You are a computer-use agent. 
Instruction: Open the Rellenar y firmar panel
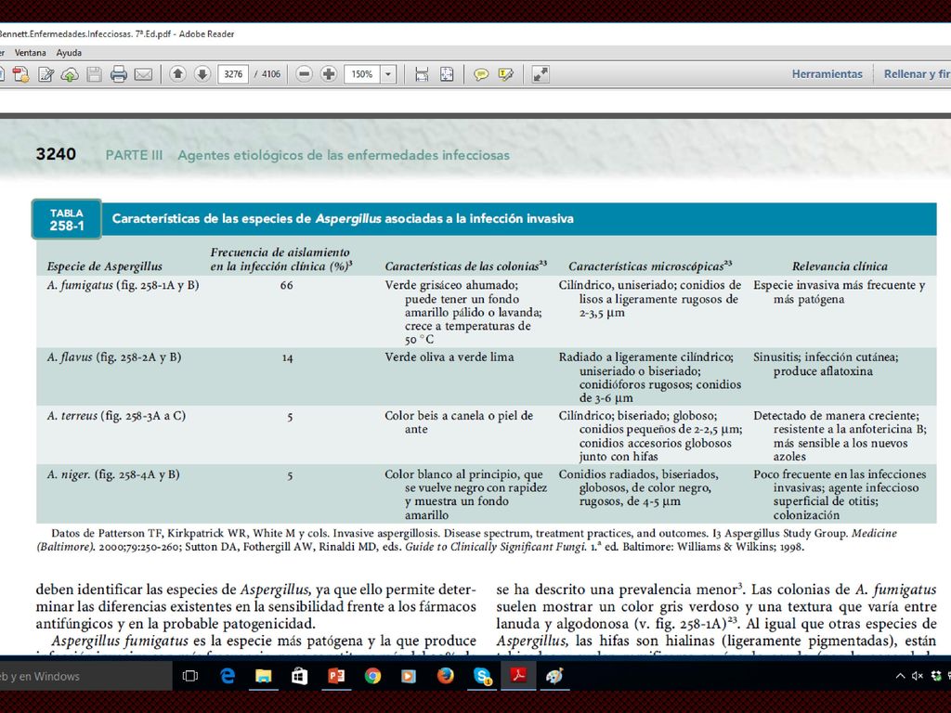pos(917,74)
